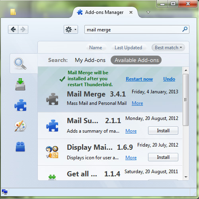Click the date Friday, 20 July, 2012
The width and height of the screenshot is (199, 199).
tap(158, 145)
